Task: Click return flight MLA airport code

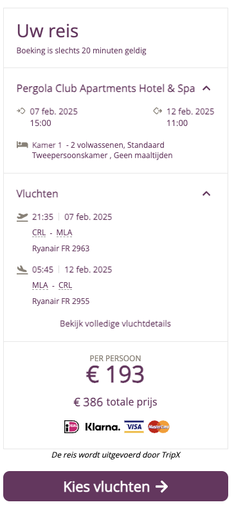Action: point(40,285)
